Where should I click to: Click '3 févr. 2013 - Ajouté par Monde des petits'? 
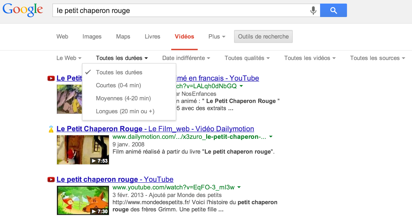pos(167,195)
